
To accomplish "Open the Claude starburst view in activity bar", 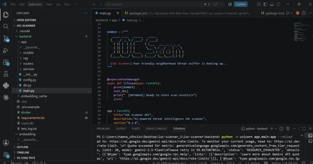I will (6, 97).
